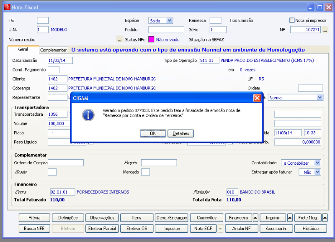
Task: Click Volume field 100,000
Action: point(59,123)
